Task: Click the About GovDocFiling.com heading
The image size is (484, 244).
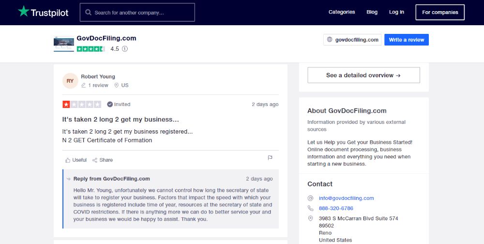Action: coord(347,110)
